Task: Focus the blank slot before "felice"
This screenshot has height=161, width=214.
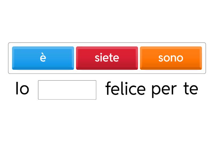Action: coord(67,90)
